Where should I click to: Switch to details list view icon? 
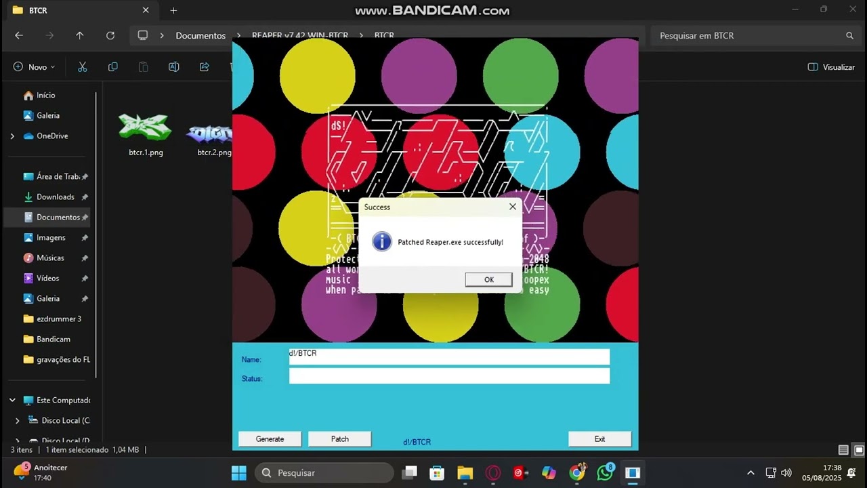843,450
